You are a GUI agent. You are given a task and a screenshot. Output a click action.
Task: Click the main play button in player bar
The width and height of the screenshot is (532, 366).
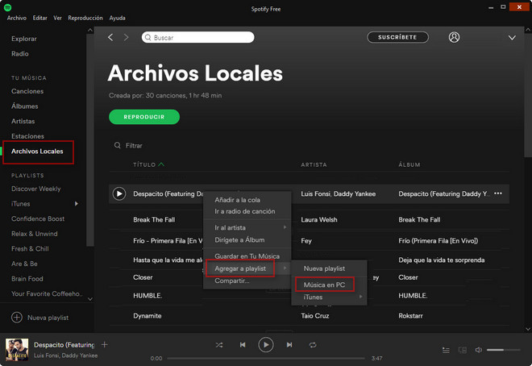point(266,345)
